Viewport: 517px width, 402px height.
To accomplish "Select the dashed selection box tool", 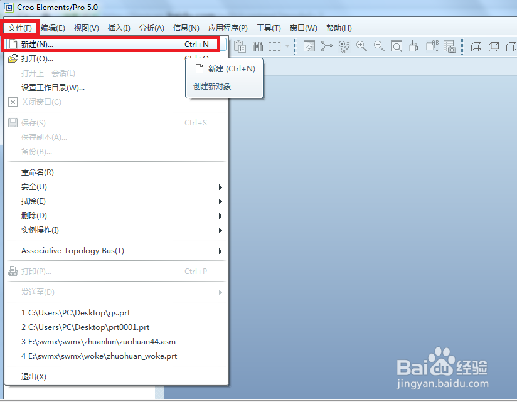I will (x=274, y=46).
